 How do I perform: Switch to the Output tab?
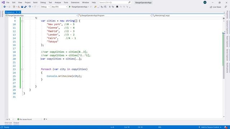[16, 123]
